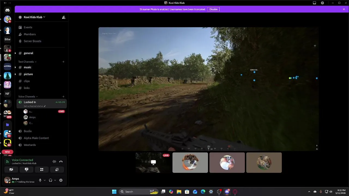The image size is (349, 196).
Task: Open Opera GX from taskbar
Action: 235,192
